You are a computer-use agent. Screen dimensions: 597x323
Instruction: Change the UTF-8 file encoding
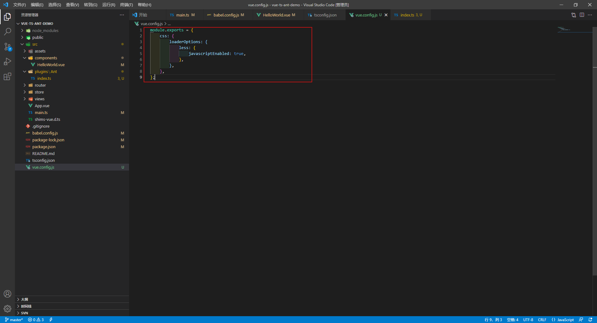click(x=528, y=320)
